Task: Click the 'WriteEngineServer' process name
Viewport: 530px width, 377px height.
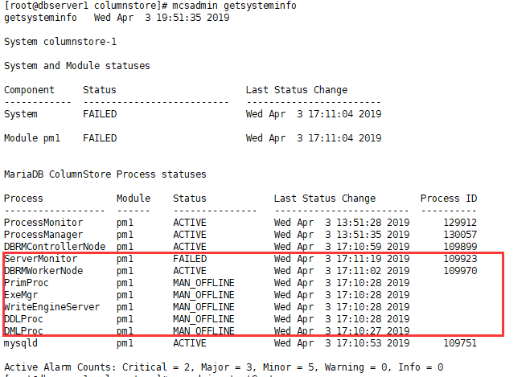Action: (51, 307)
